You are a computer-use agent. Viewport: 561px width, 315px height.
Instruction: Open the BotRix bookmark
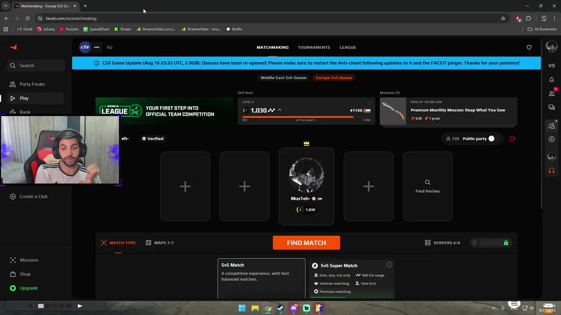(x=234, y=29)
